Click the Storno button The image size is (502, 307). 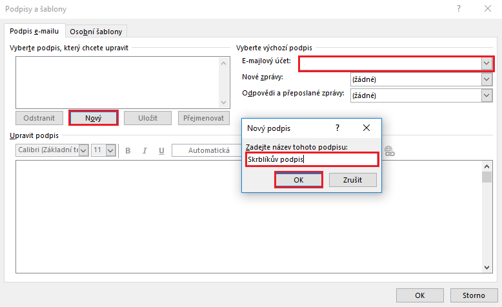click(474, 295)
